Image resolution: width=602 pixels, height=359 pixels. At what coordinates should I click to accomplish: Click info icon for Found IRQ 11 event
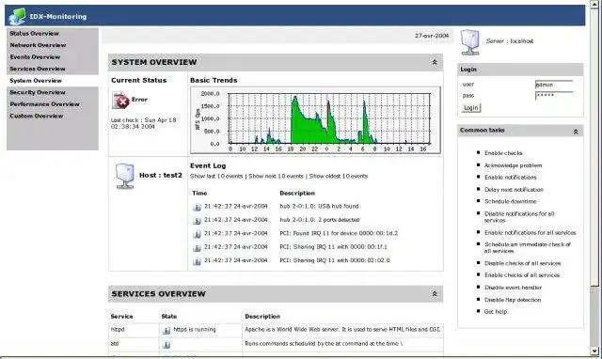click(x=197, y=234)
